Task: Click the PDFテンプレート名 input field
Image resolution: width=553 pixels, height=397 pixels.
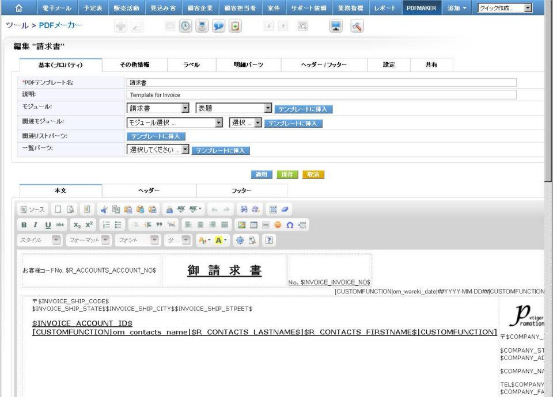Action: click(321, 83)
